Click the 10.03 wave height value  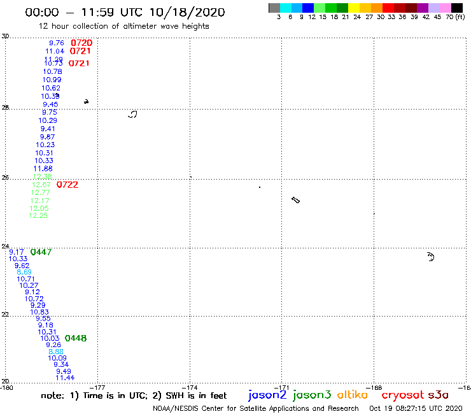pos(50,338)
